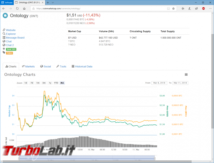
Task: Expand the tab preview chevron
Action: click(53, 2)
